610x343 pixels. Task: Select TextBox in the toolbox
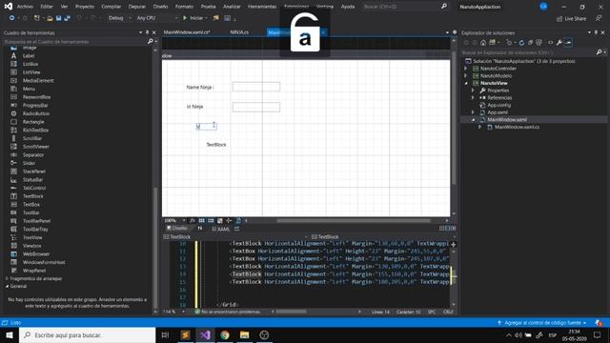click(x=31, y=205)
